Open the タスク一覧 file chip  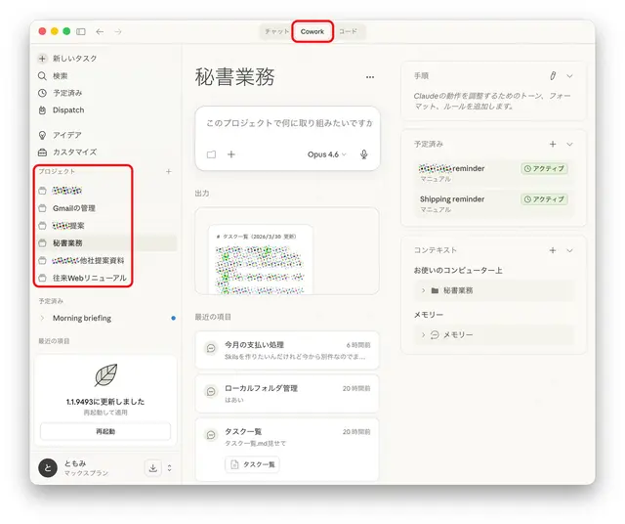pyautogui.click(x=252, y=464)
